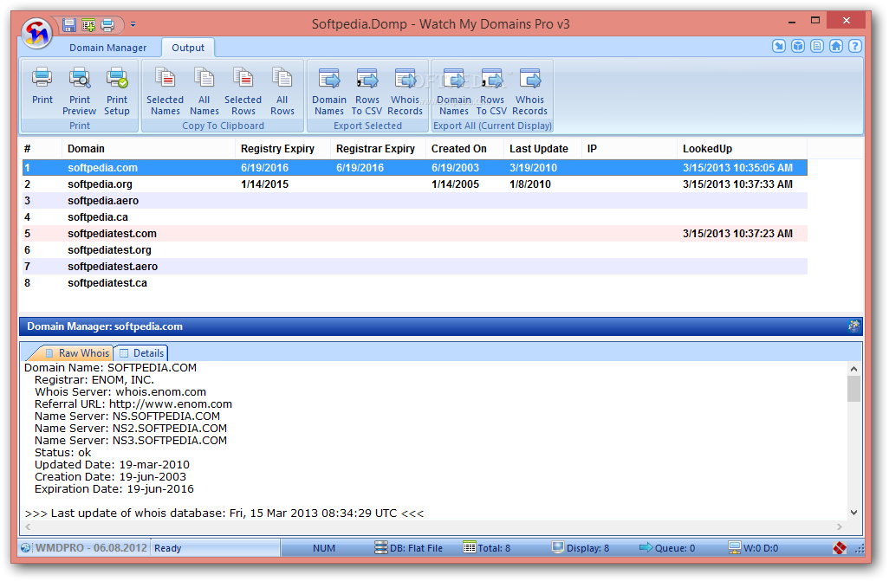Select the softpedia.com row
Image resolution: width=889 pixels, height=581 pixels.
415,168
